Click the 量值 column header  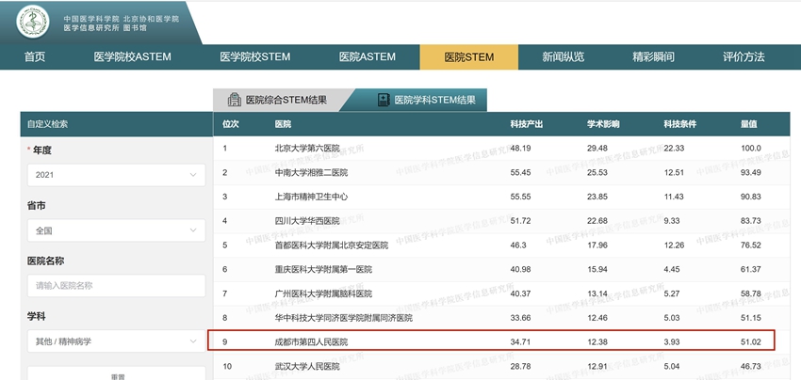point(749,124)
